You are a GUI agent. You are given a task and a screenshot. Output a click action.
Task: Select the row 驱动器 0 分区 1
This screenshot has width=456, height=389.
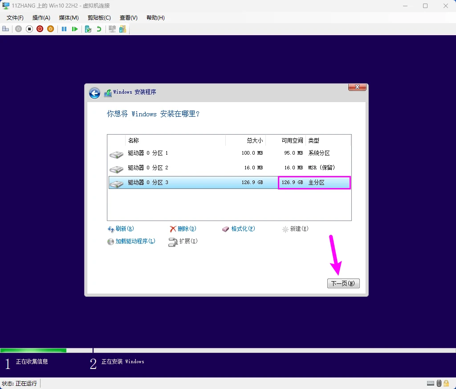coord(229,153)
